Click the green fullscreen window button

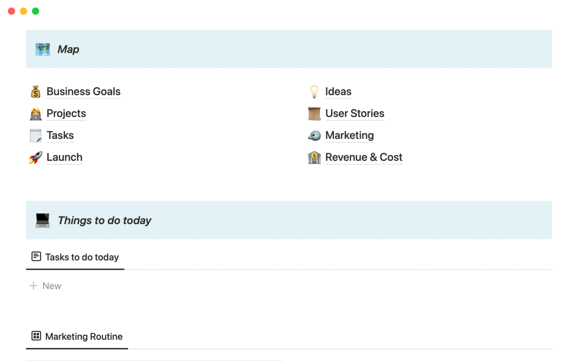tap(36, 11)
